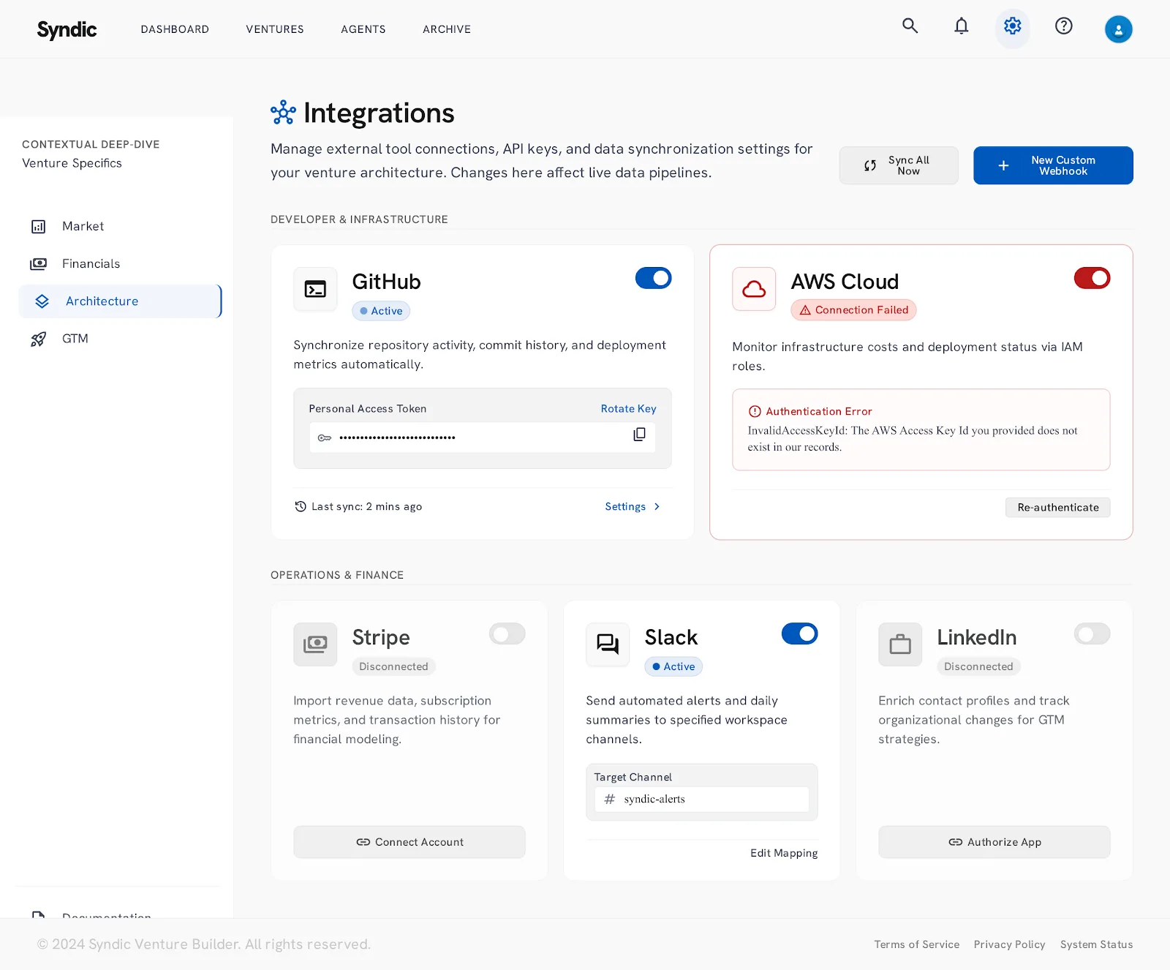Select Financials in the sidebar
Viewport: 1170px width, 970px height.
(120, 264)
